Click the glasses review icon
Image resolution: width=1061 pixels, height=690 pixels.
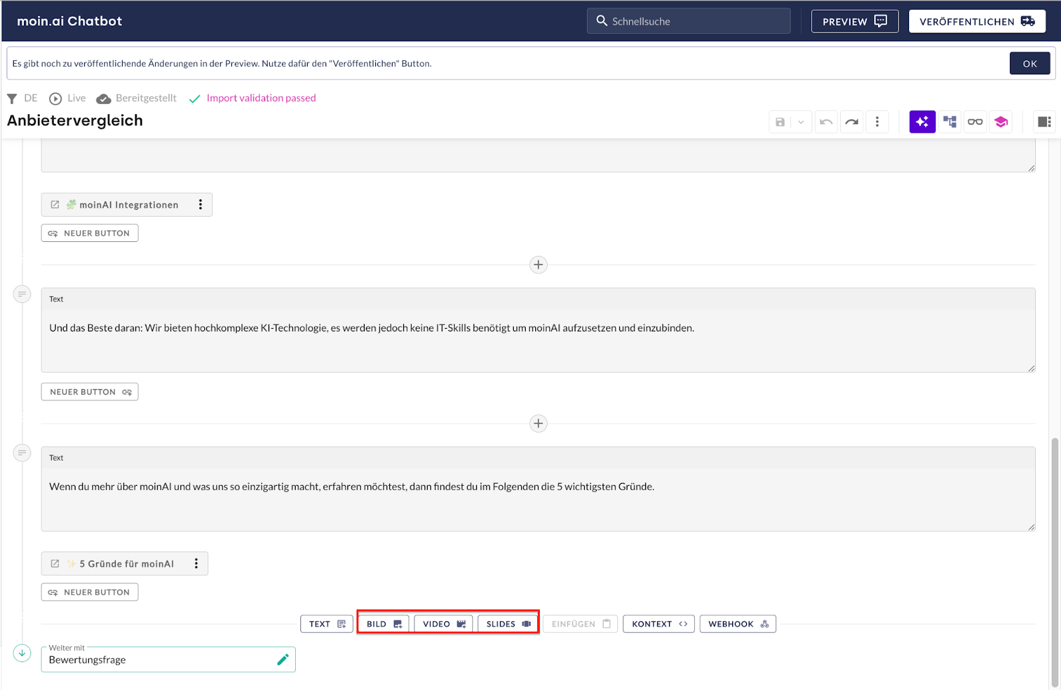[975, 122]
